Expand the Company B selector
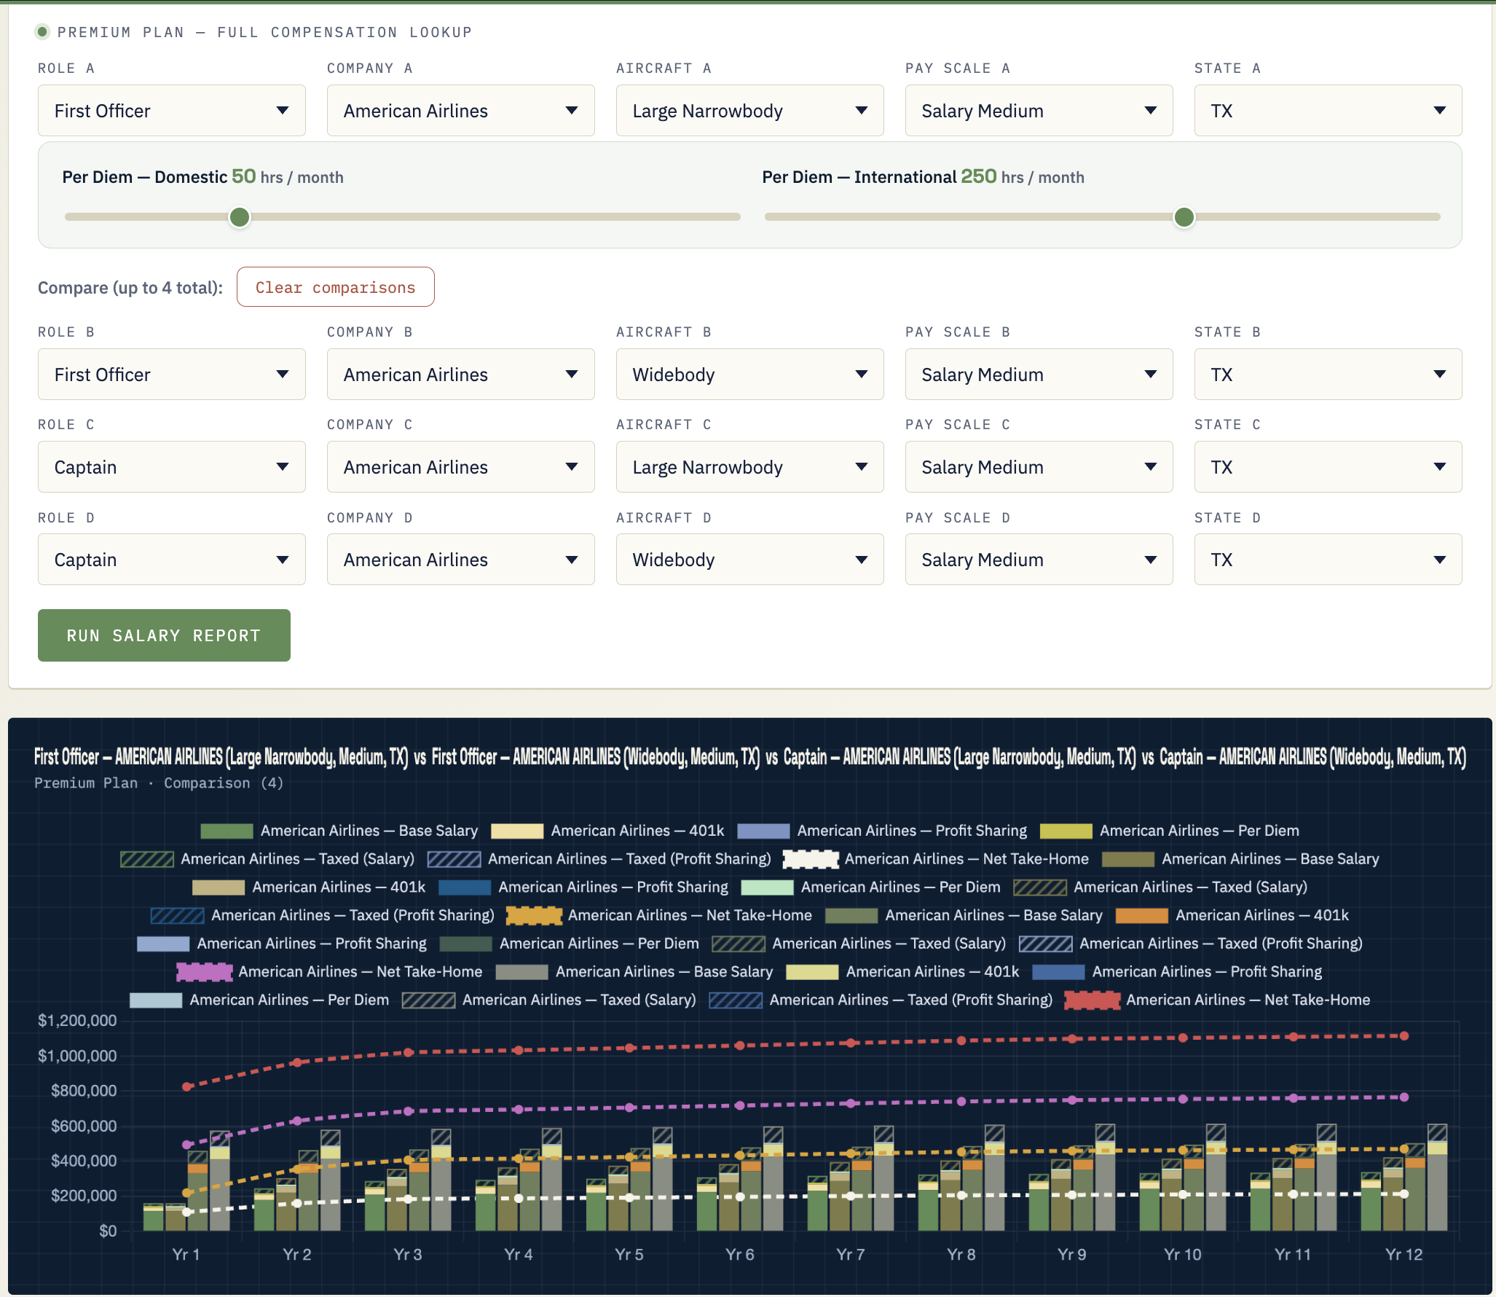This screenshot has height=1297, width=1496. (461, 375)
